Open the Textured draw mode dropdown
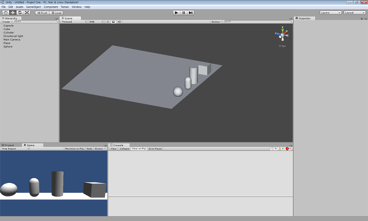368x221 pixels. [x=74, y=21]
